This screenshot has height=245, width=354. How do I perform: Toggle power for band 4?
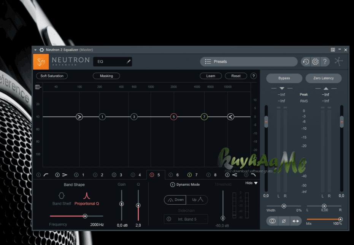(x=133, y=175)
